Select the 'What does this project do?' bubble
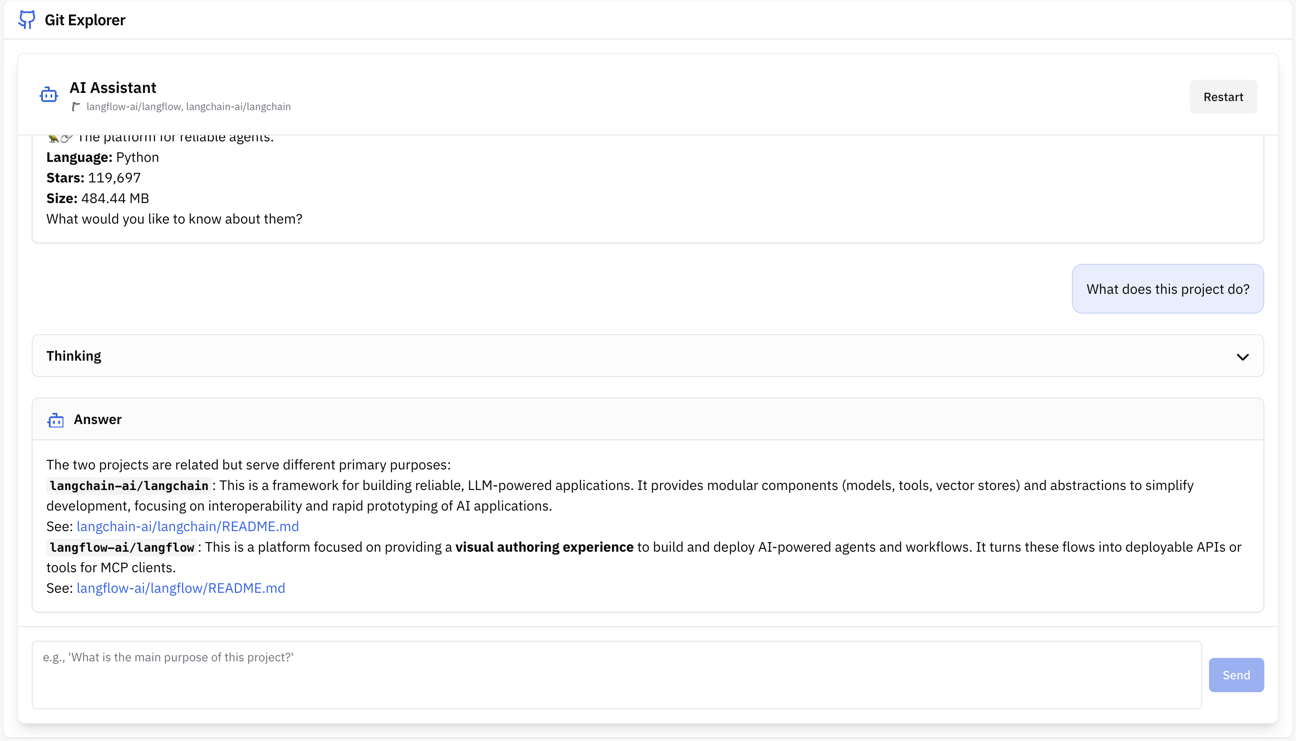Viewport: 1296px width, 741px height. tap(1168, 289)
